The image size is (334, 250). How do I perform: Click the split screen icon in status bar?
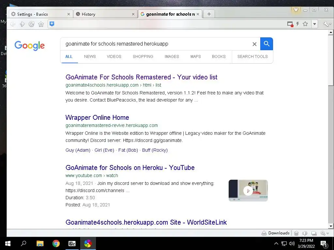(314, 233)
